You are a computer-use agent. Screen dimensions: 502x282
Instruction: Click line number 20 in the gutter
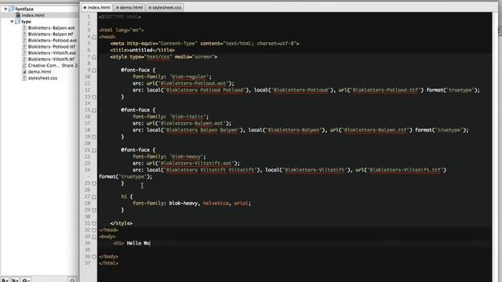(x=88, y=143)
